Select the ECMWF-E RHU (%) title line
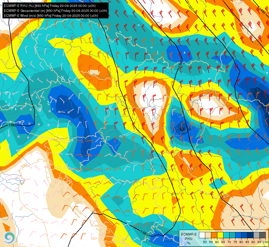The height and width of the screenshot is (247, 269). pyautogui.click(x=49, y=6)
